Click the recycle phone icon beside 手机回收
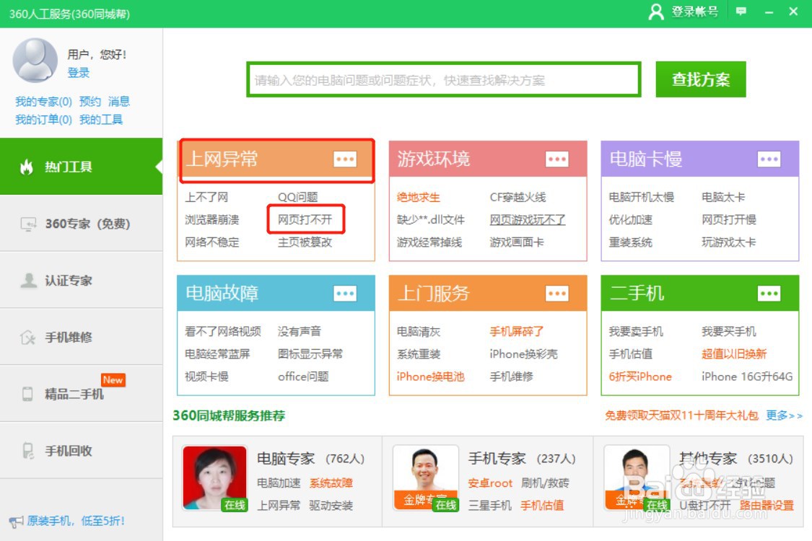Screen dimensions: 812x541 pos(28,450)
